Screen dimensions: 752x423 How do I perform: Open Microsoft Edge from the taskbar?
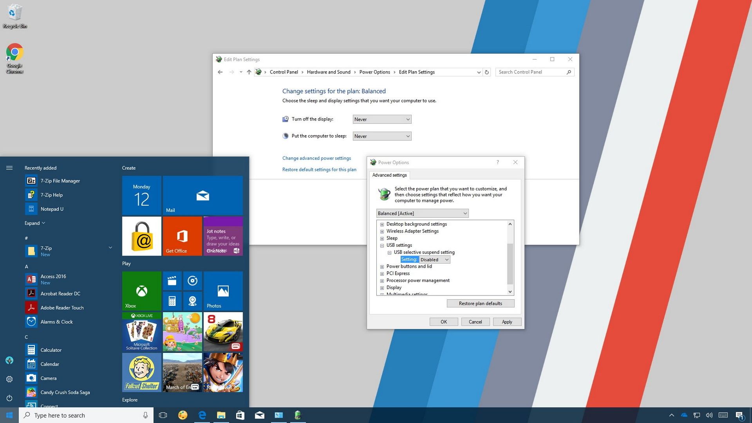pos(202,415)
